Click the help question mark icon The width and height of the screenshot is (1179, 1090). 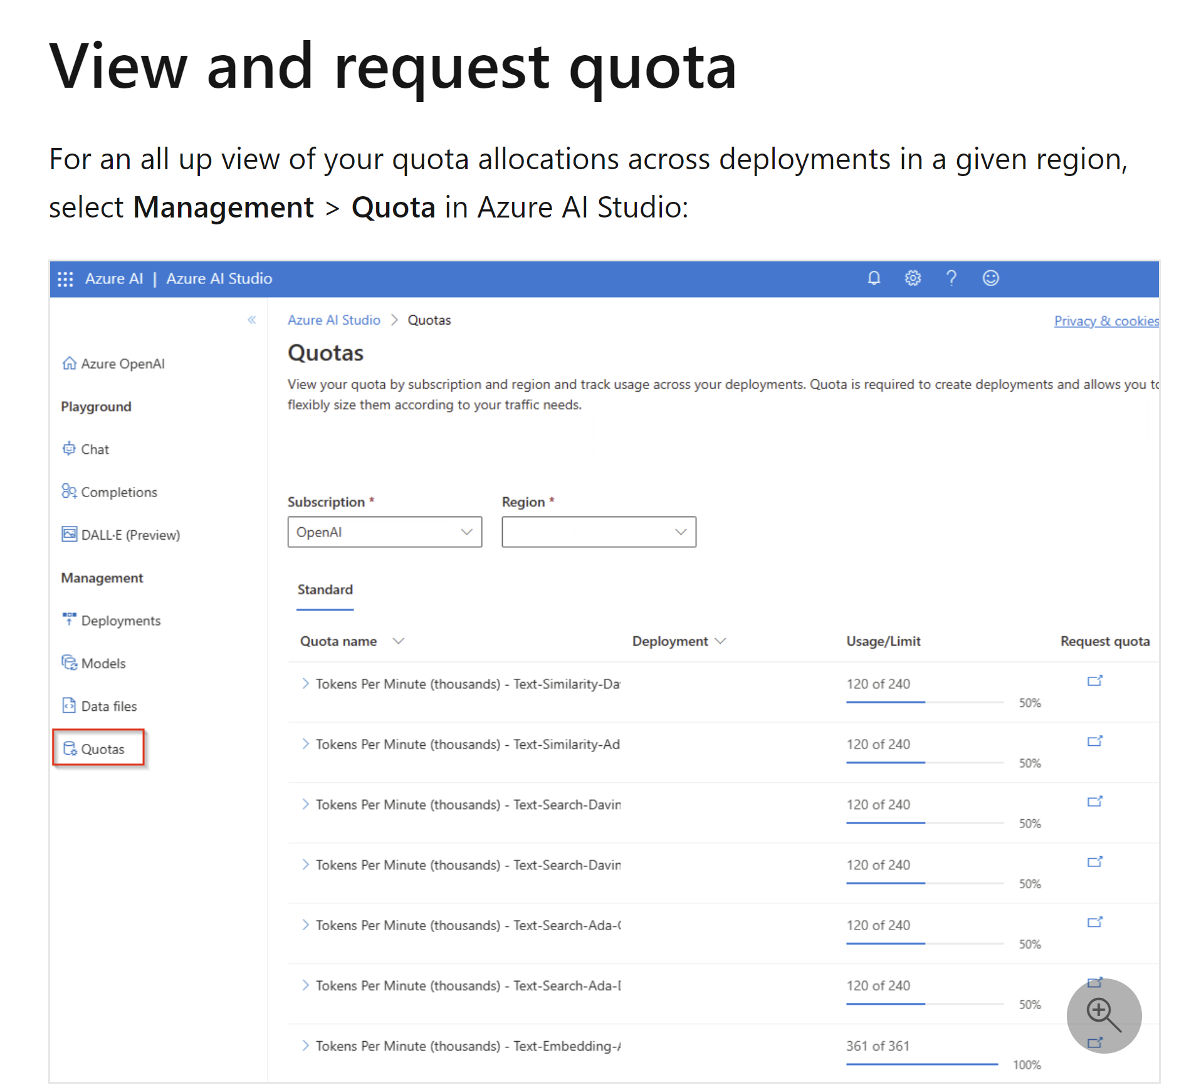(951, 278)
